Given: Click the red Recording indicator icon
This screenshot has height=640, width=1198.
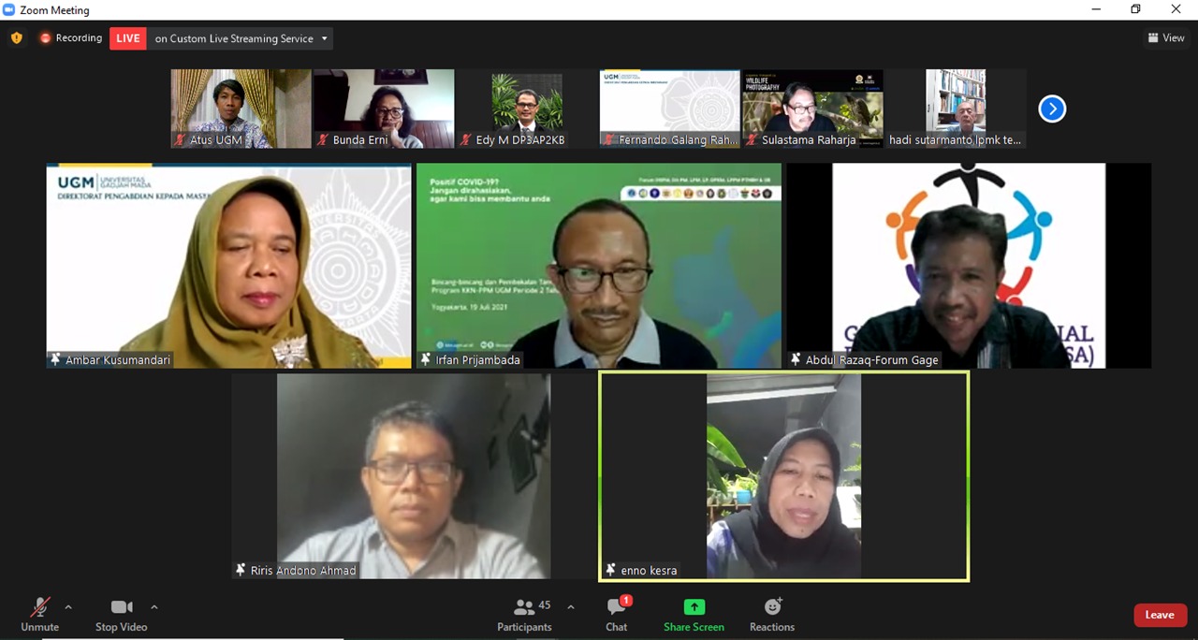Looking at the screenshot, I should coord(45,38).
